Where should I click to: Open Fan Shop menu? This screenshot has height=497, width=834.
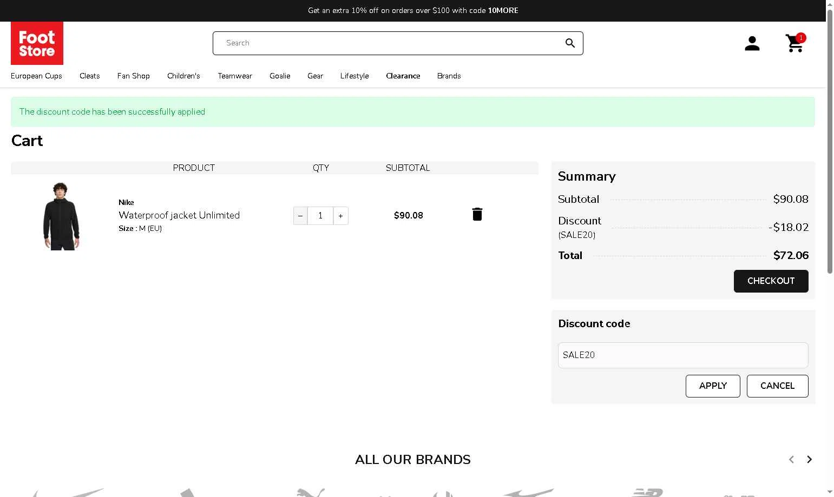tap(133, 76)
